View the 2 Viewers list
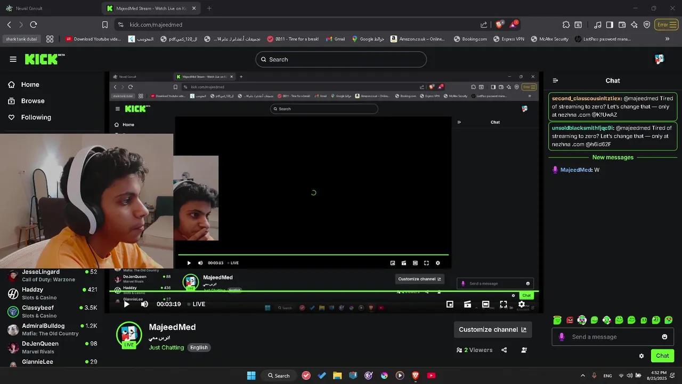 click(474, 350)
